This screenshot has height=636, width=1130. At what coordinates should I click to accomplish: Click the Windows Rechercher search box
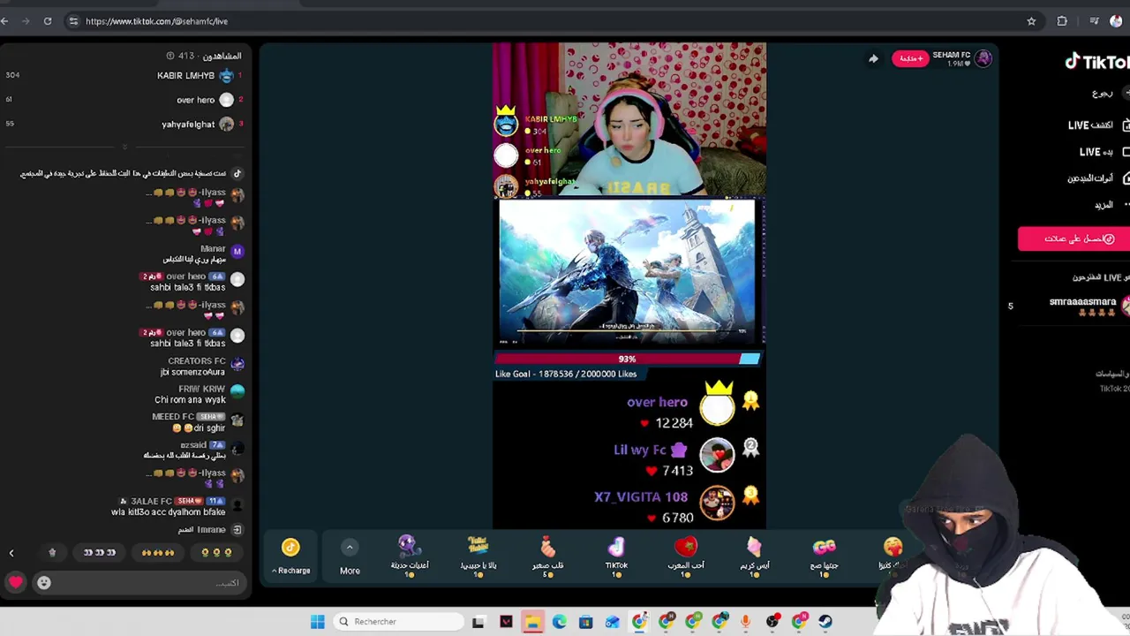(398, 621)
